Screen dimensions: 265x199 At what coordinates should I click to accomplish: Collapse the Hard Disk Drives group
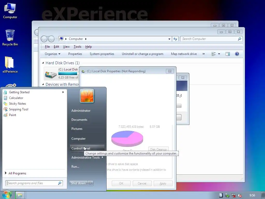pos(43,63)
